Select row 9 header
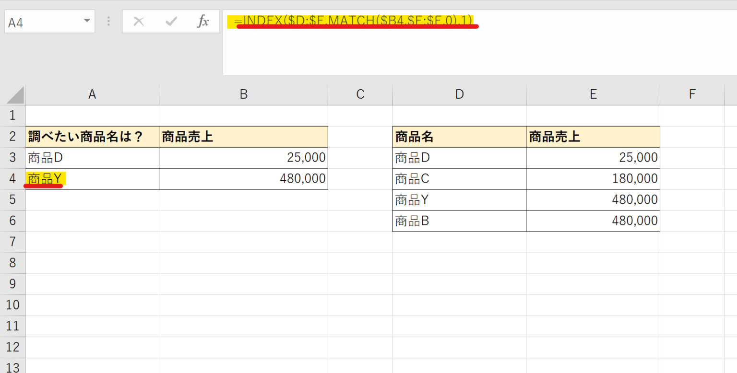The height and width of the screenshot is (373, 737). pos(12,284)
